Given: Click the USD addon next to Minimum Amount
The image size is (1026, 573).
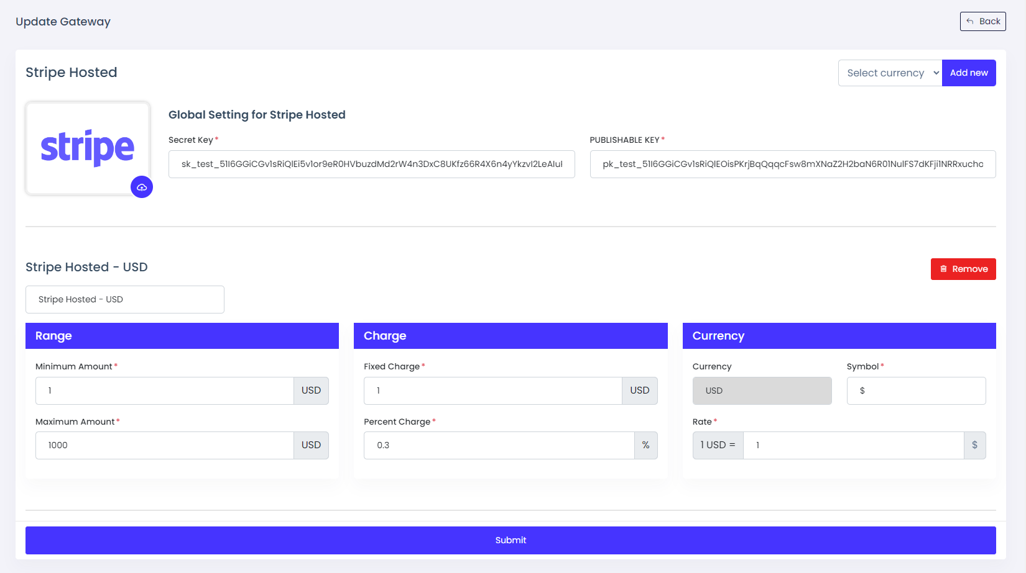Looking at the screenshot, I should coord(311,390).
